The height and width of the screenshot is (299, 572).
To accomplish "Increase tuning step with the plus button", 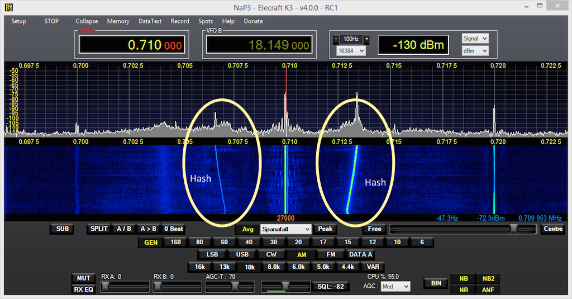I will 366,39.
